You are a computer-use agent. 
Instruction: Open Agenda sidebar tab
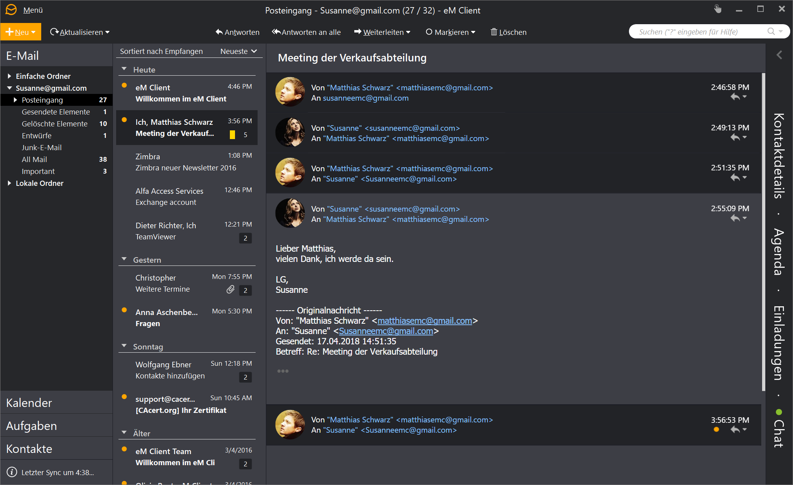coord(779,252)
